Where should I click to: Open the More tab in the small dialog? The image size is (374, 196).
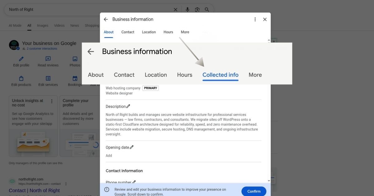185,32
